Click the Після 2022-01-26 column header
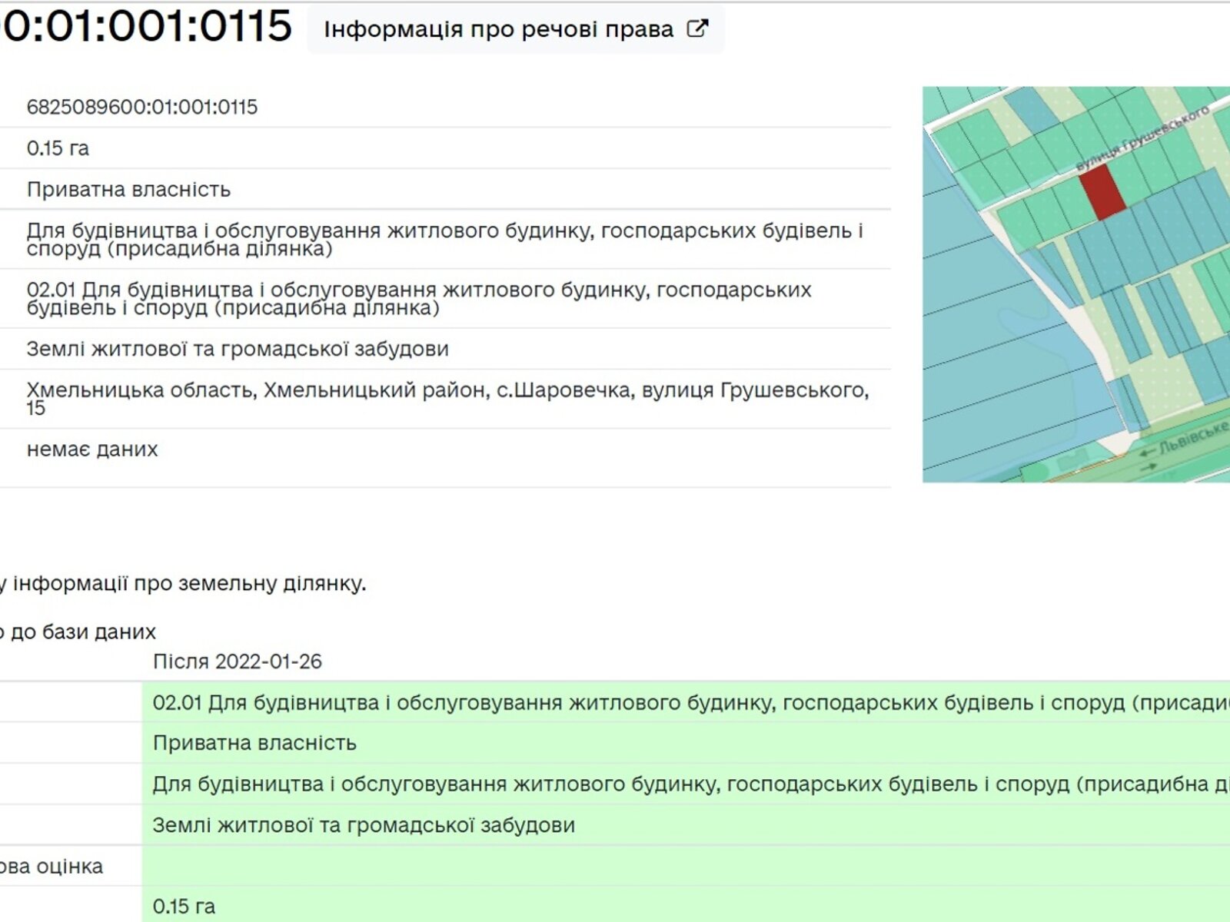This screenshot has width=1230, height=922. pyautogui.click(x=237, y=662)
